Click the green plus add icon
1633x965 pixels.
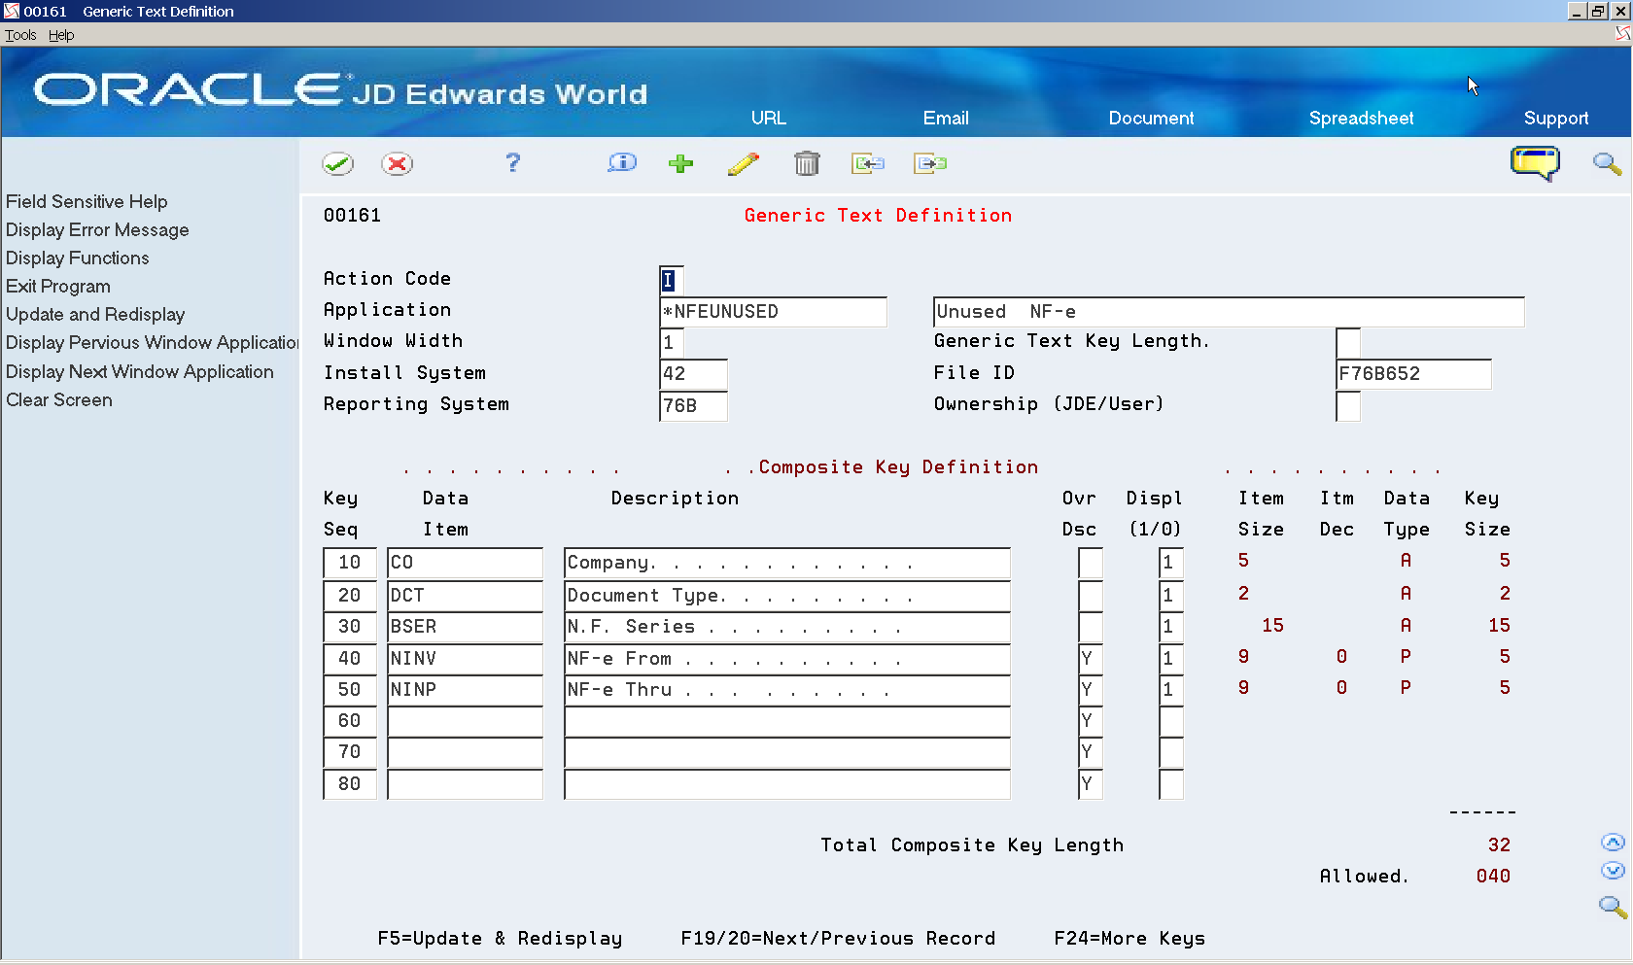(681, 163)
